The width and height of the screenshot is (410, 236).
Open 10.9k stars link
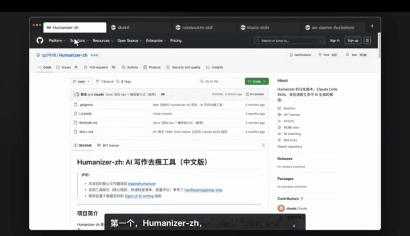coord(289,127)
